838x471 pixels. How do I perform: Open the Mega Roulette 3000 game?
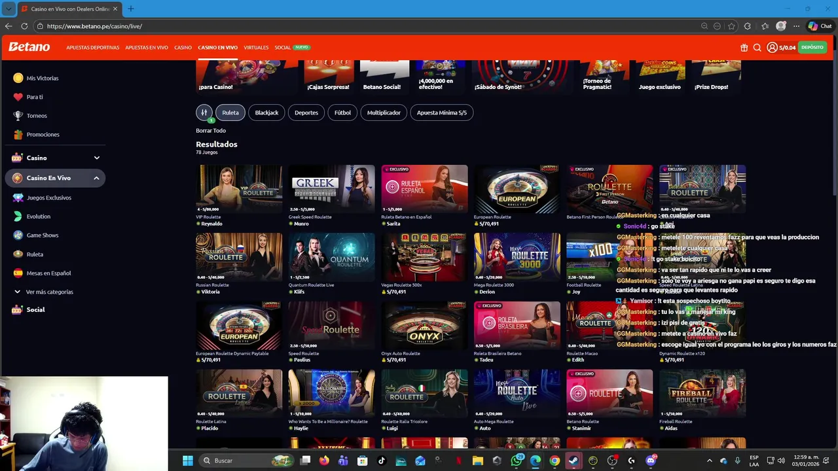pyautogui.click(x=517, y=257)
